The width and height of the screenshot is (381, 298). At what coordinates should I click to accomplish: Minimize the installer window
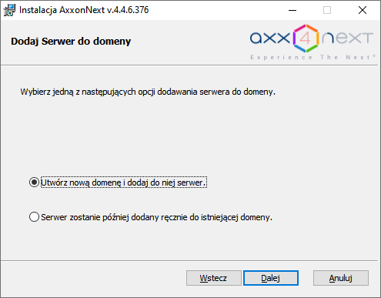point(292,10)
